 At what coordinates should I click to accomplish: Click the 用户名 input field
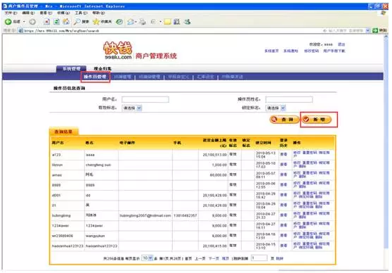point(145,99)
